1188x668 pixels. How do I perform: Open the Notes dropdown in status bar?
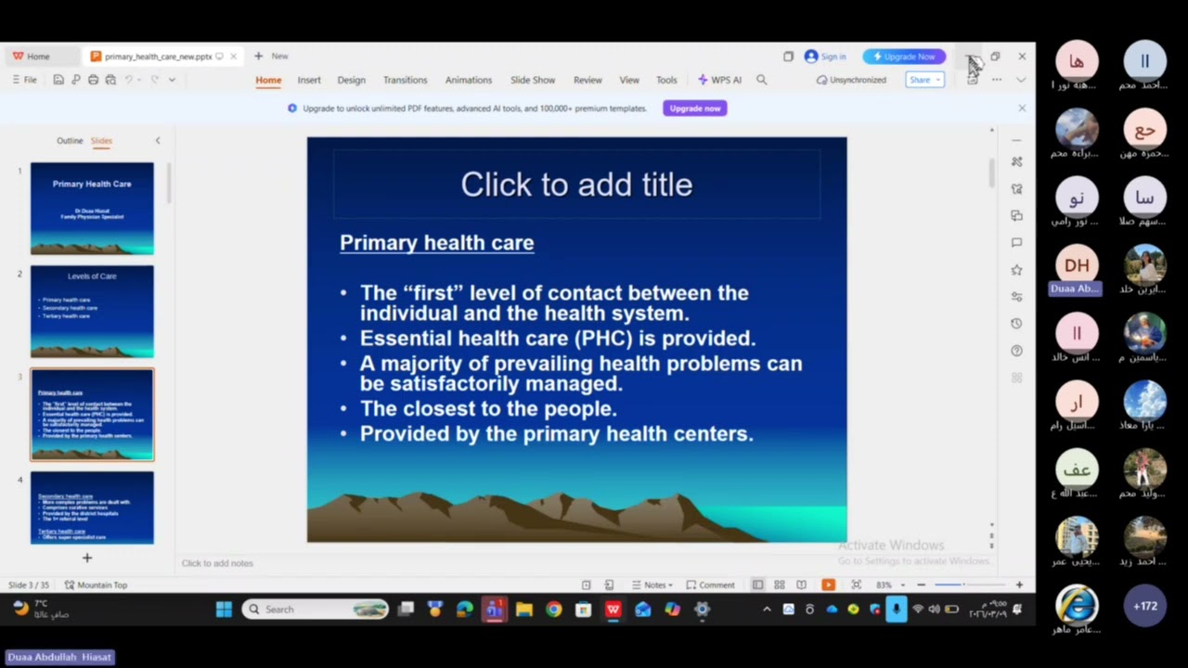[x=652, y=584]
